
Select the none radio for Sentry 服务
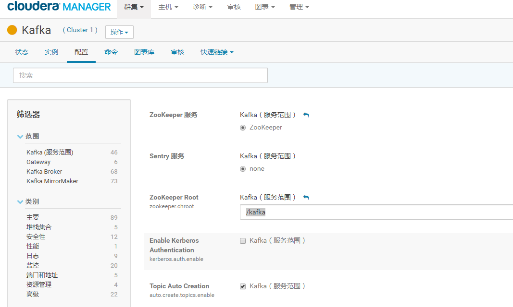tap(243, 169)
